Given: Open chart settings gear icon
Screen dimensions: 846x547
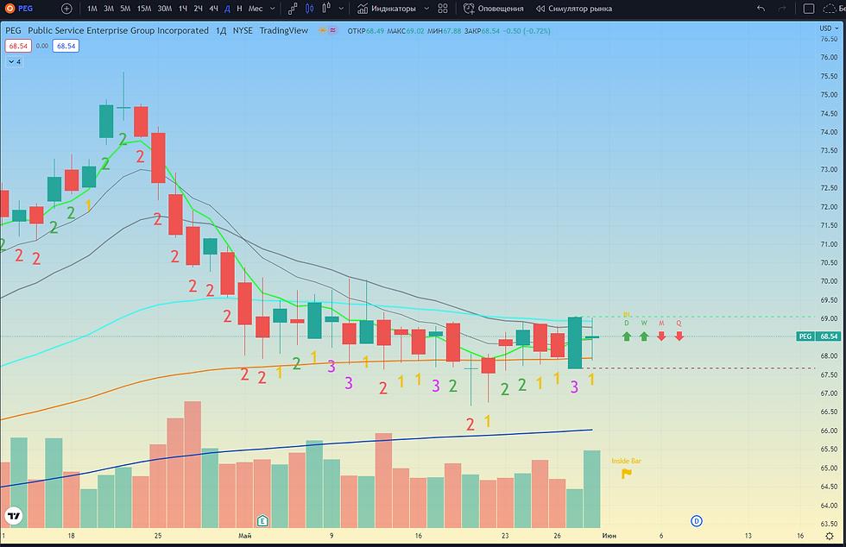Looking at the screenshot, I should coord(830,536).
